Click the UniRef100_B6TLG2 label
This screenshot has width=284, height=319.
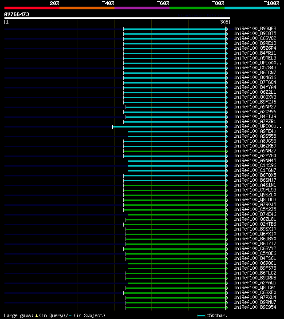click(255, 273)
